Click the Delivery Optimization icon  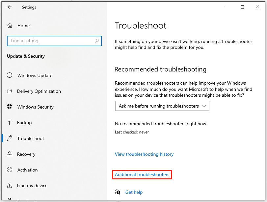(x=9, y=91)
